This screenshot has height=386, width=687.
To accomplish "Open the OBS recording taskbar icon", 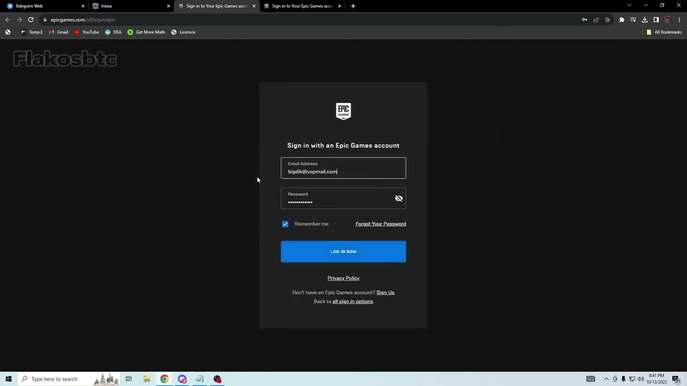I will coord(217,379).
